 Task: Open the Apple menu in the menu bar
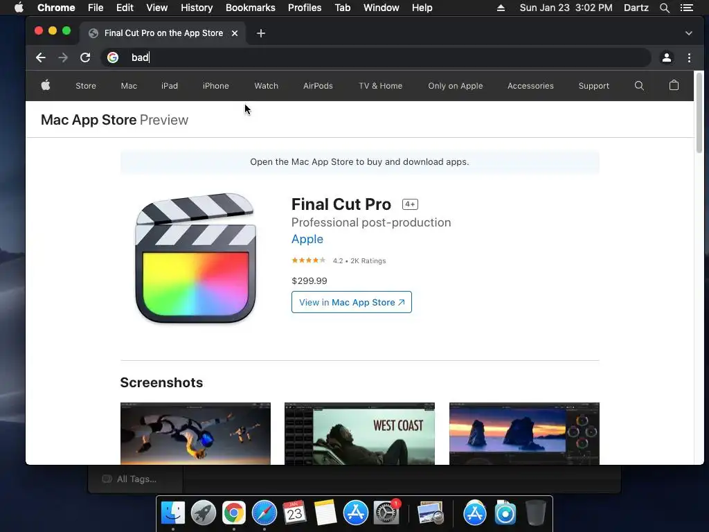tap(19, 8)
